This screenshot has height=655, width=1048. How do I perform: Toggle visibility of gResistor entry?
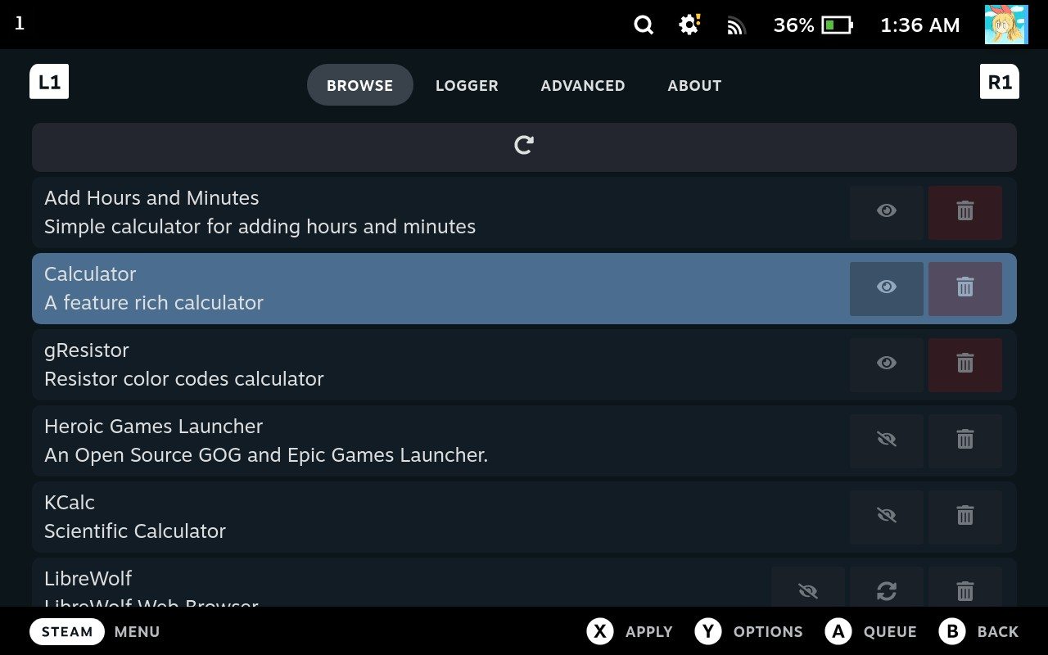pyautogui.click(x=887, y=365)
